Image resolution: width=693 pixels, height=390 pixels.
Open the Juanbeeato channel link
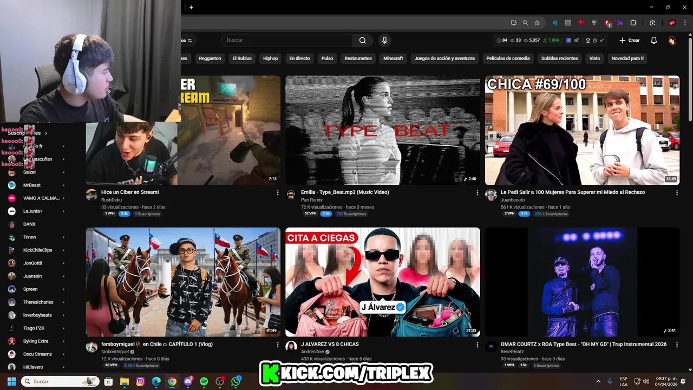click(513, 200)
